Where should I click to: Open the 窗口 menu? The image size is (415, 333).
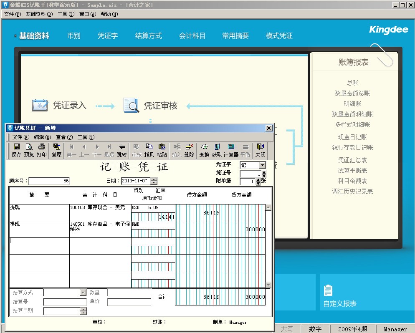click(88, 14)
